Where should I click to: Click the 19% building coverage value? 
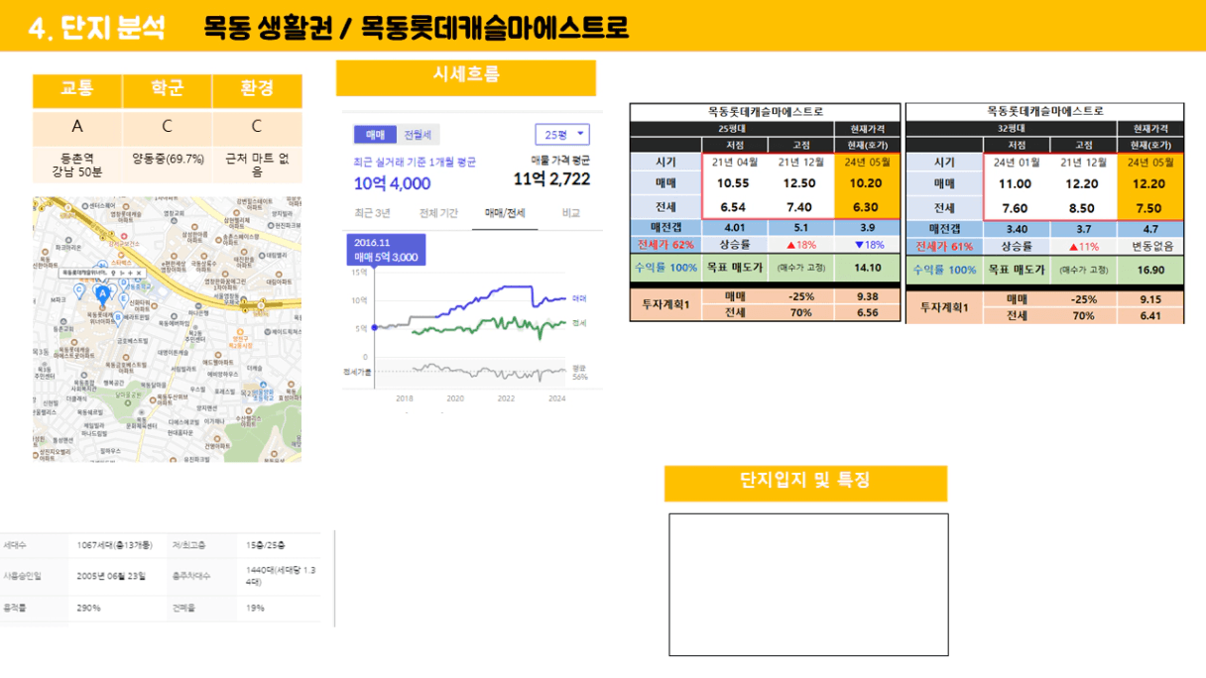256,608
